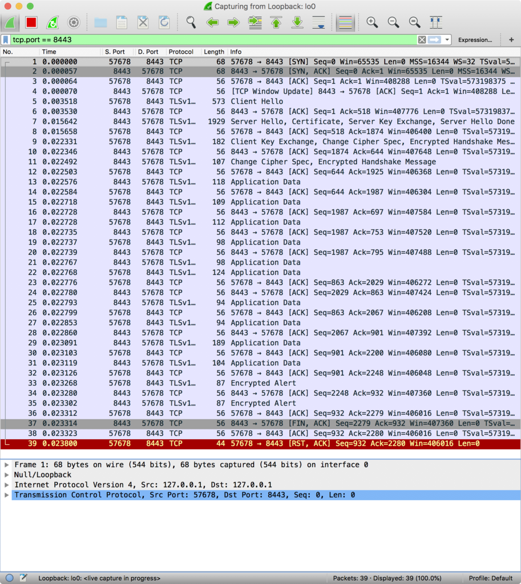Click the filter field containing tcp.port == 8443
The image size is (521, 584).
213,40
